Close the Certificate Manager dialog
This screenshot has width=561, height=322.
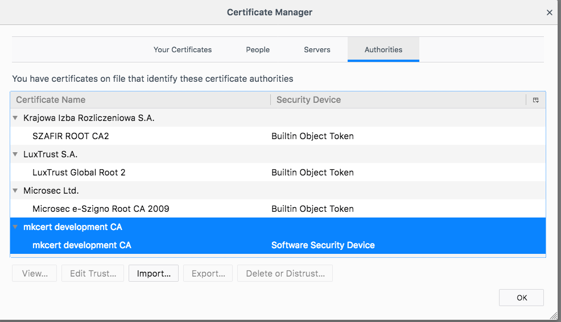point(549,12)
